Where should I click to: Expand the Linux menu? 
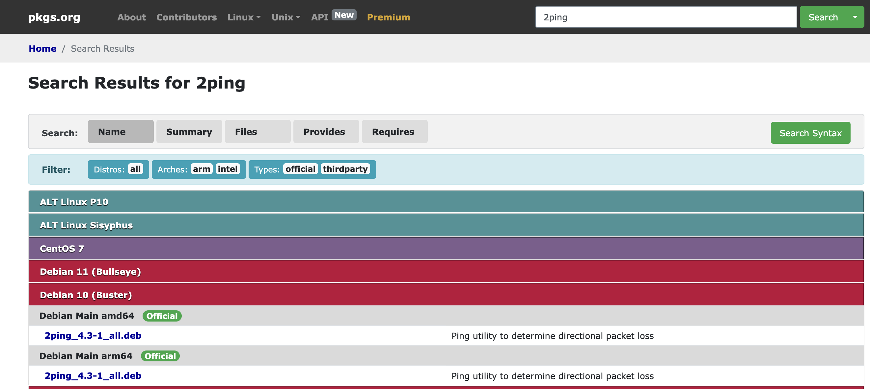coord(243,17)
